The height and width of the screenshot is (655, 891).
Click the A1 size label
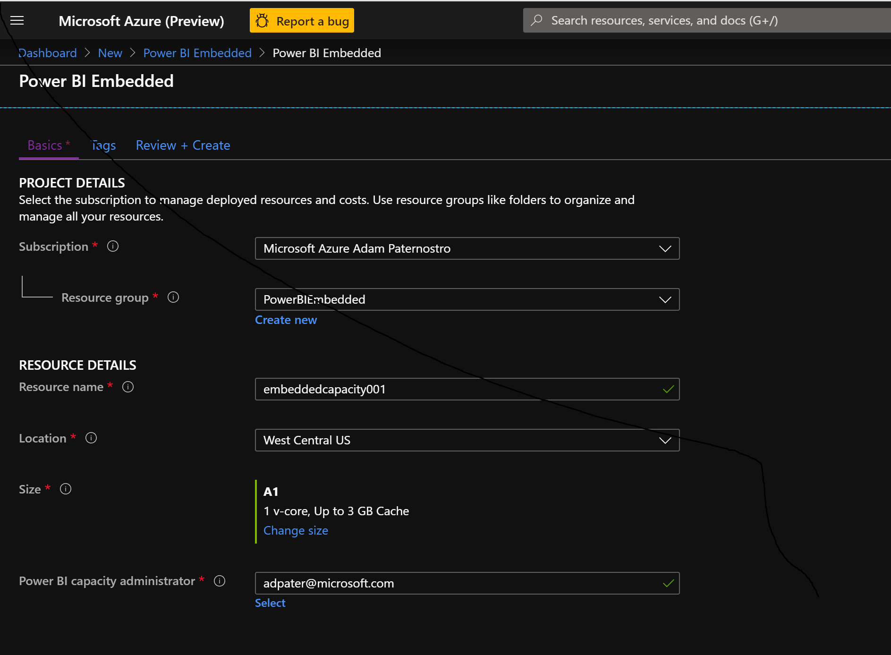pyautogui.click(x=271, y=492)
